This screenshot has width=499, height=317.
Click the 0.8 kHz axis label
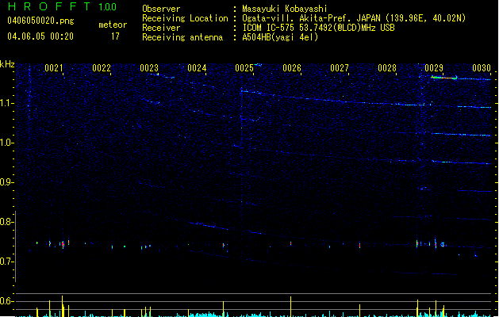pos(7,222)
